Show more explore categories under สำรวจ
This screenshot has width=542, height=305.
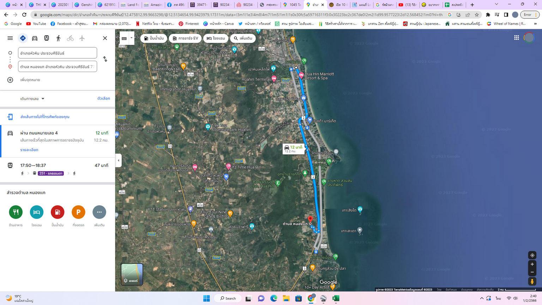(99, 212)
